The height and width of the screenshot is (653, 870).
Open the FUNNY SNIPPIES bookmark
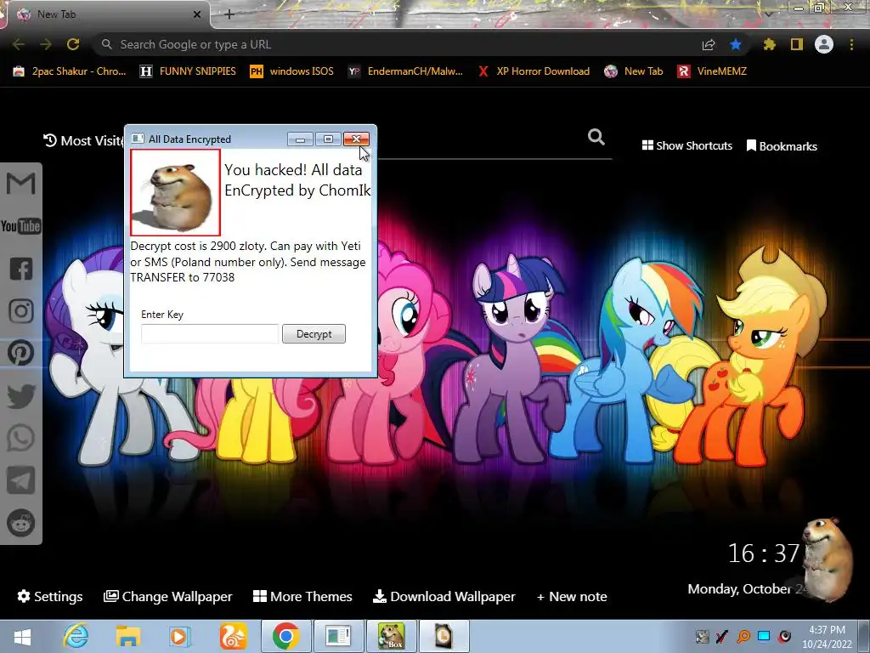pos(188,71)
